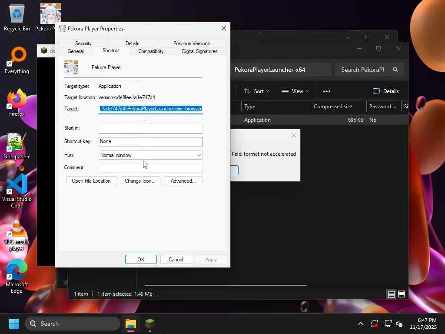This screenshot has height=334, width=445.
Task: Click the Compressed size column header
Action: tap(339, 107)
